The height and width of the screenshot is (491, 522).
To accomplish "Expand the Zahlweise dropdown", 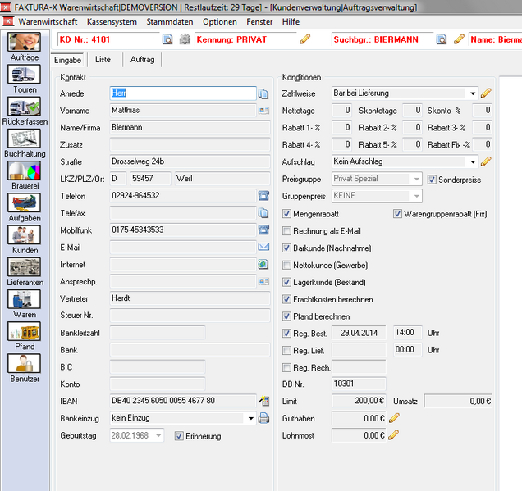I will click(473, 93).
